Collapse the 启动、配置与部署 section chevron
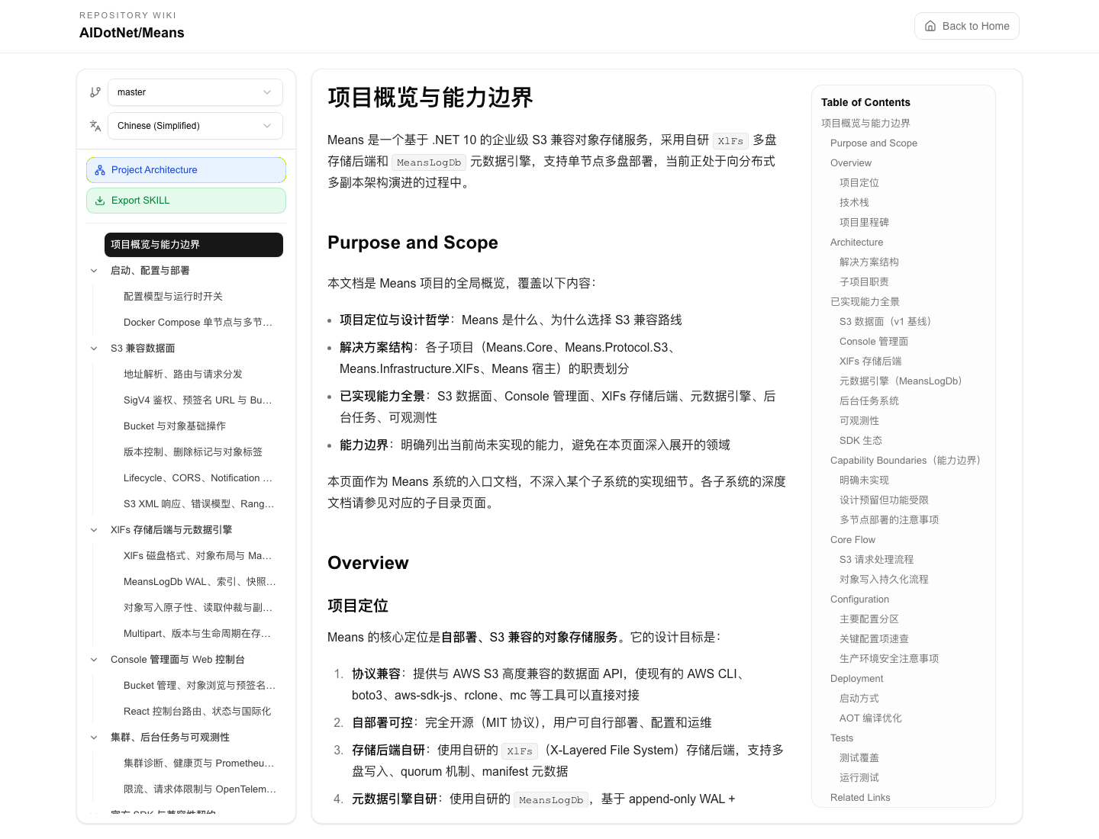This screenshot has width=1099, height=839. (x=94, y=271)
